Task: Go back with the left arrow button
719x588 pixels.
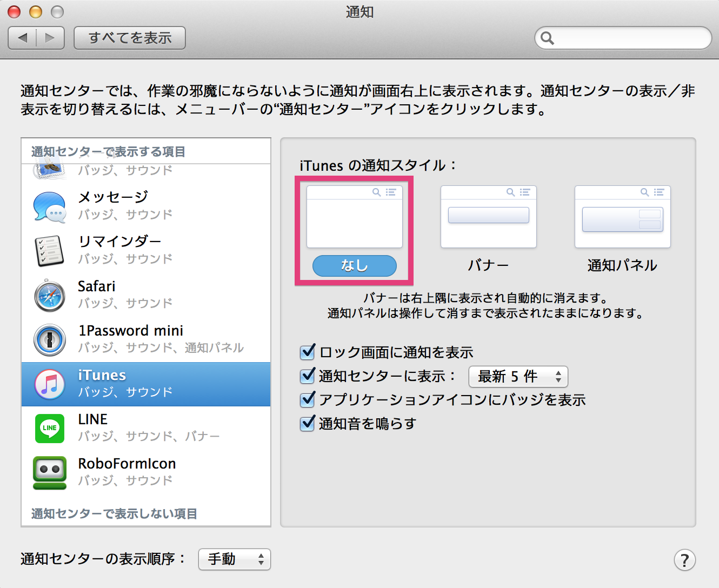Action: 23,38
